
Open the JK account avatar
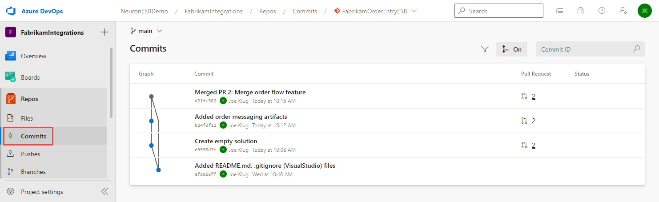pos(644,11)
